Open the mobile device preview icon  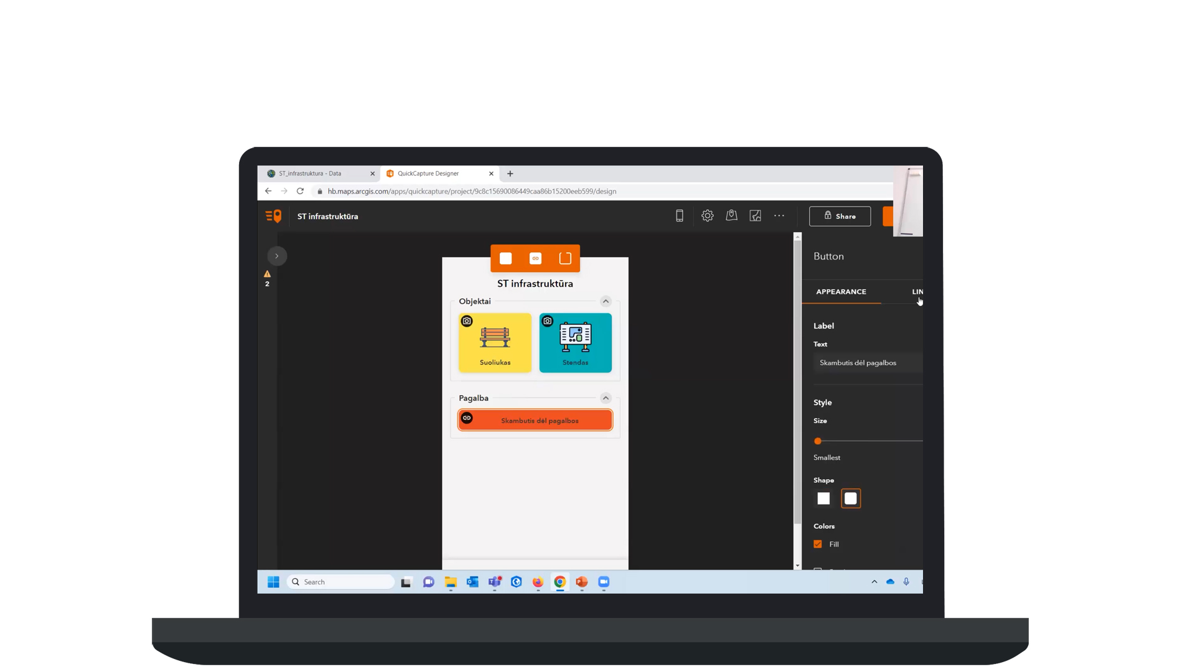(x=679, y=216)
